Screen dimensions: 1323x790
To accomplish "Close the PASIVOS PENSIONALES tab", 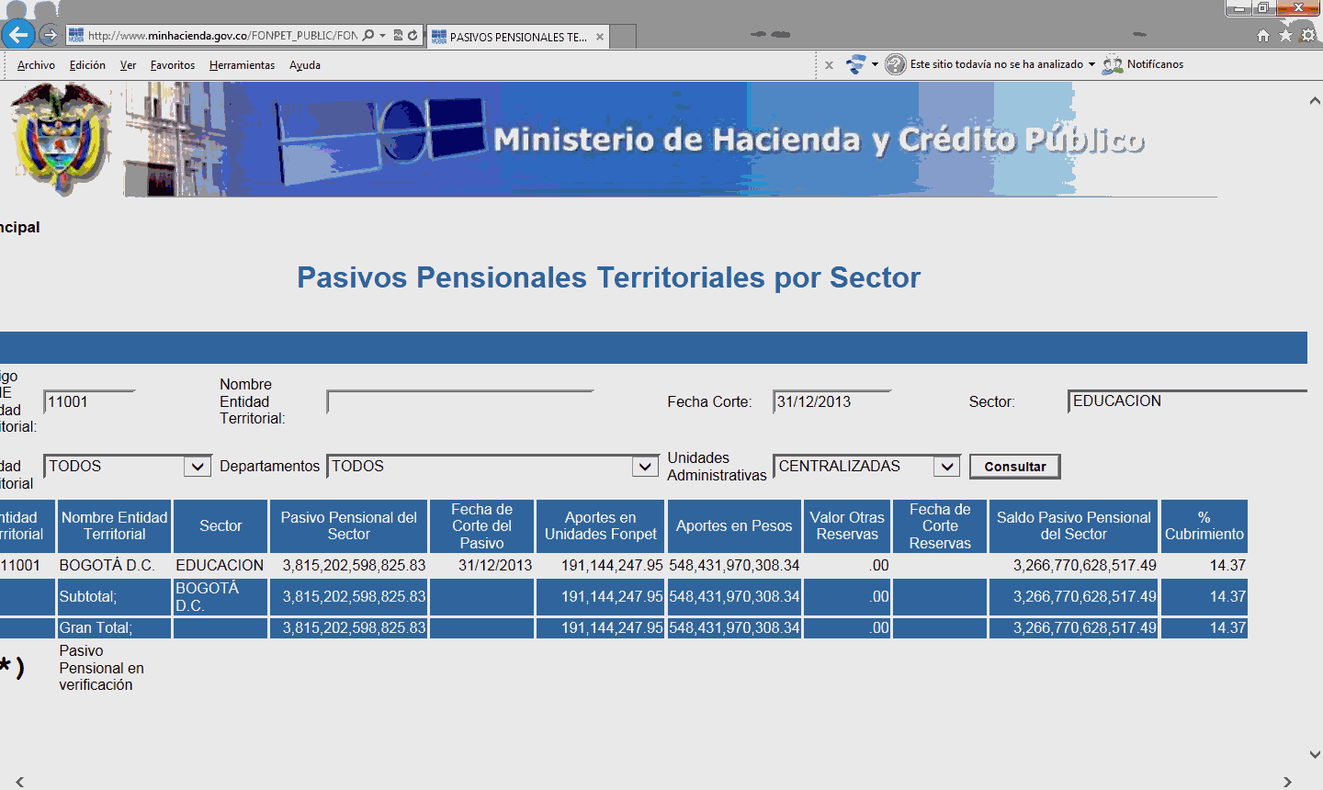I will 600,37.
